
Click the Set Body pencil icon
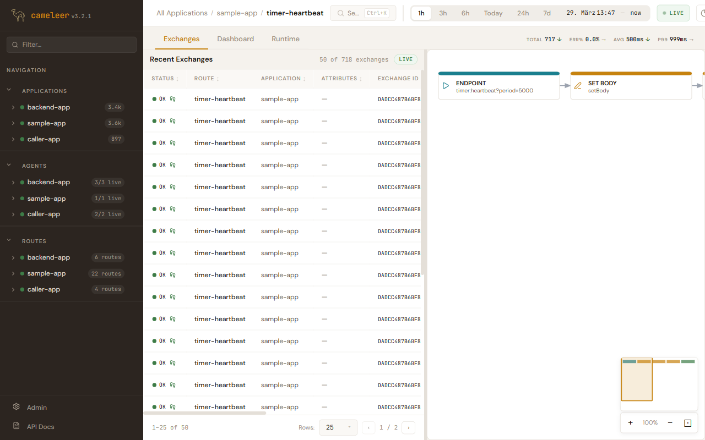[578, 86]
